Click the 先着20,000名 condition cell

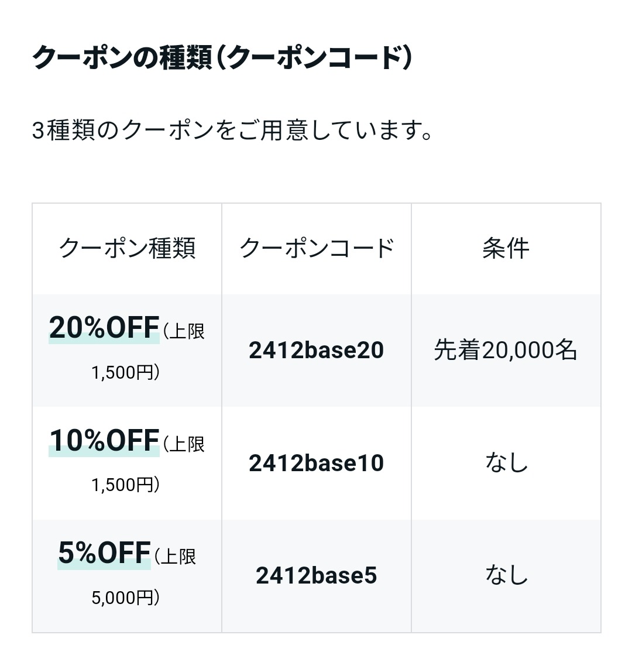506,350
